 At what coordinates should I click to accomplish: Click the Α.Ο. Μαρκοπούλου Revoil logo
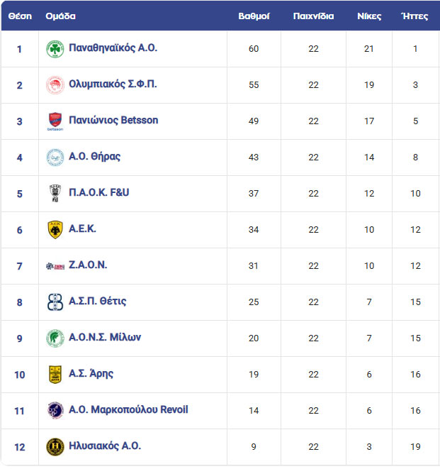(55, 411)
